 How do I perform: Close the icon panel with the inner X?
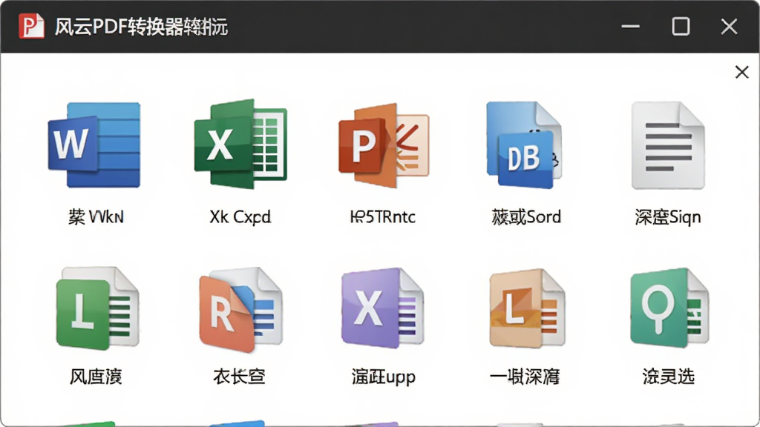tap(741, 72)
